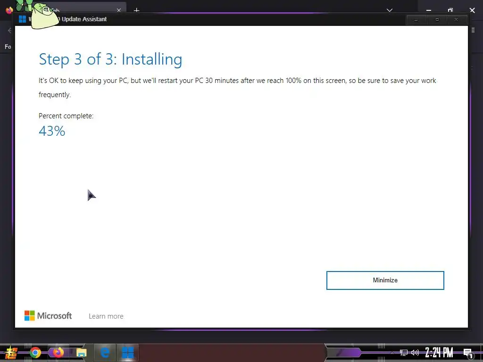Image resolution: width=483 pixels, height=362 pixels.
Task: Open the Firefox hamburger menu
Action: [473, 30]
